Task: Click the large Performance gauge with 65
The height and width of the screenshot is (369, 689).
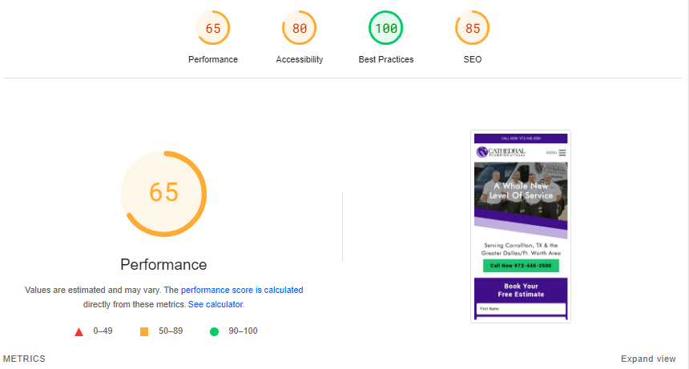Action: (163, 194)
